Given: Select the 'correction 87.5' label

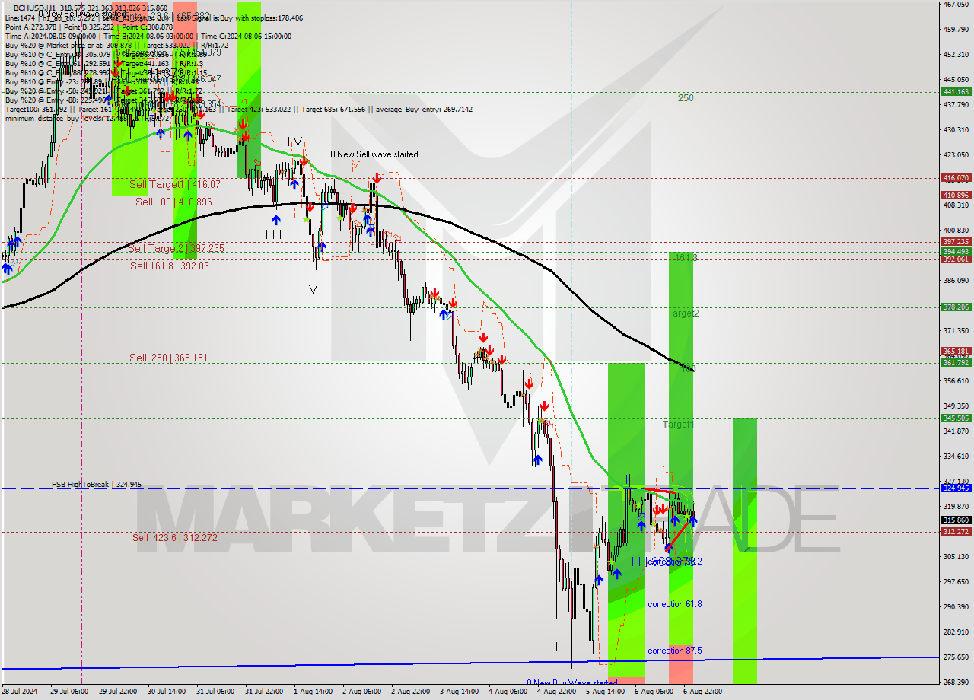Looking at the screenshot, I should [x=675, y=651].
